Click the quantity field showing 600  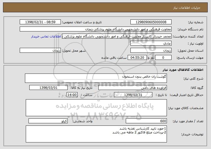[x=146, y=121]
